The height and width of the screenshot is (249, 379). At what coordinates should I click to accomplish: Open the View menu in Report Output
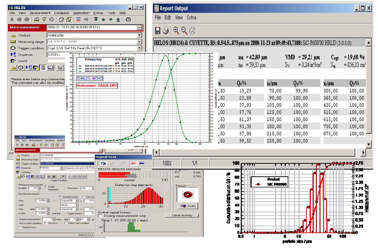[179, 18]
